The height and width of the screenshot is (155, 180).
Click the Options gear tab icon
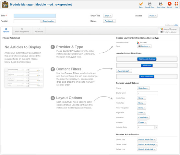pyautogui.click(x=6, y=29)
